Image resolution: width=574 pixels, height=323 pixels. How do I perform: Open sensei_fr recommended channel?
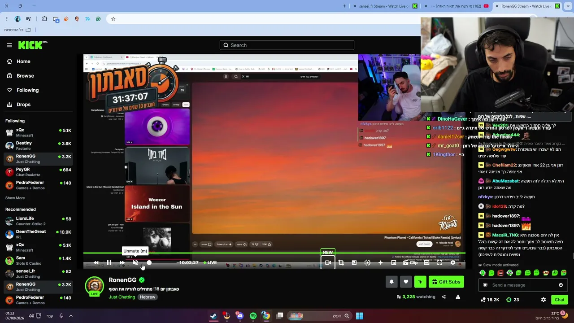pos(38,274)
